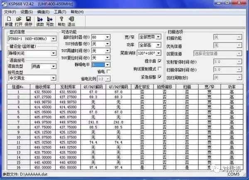Select row number 12 in channel table
This screenshot has height=180, width=249.
[19, 147]
